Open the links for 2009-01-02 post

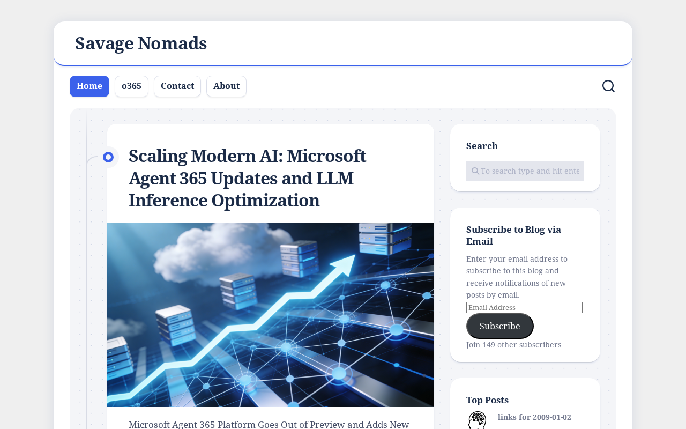pyautogui.click(x=534, y=417)
